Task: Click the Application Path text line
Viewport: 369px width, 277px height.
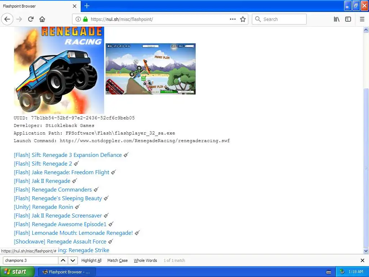Action: (x=94, y=133)
